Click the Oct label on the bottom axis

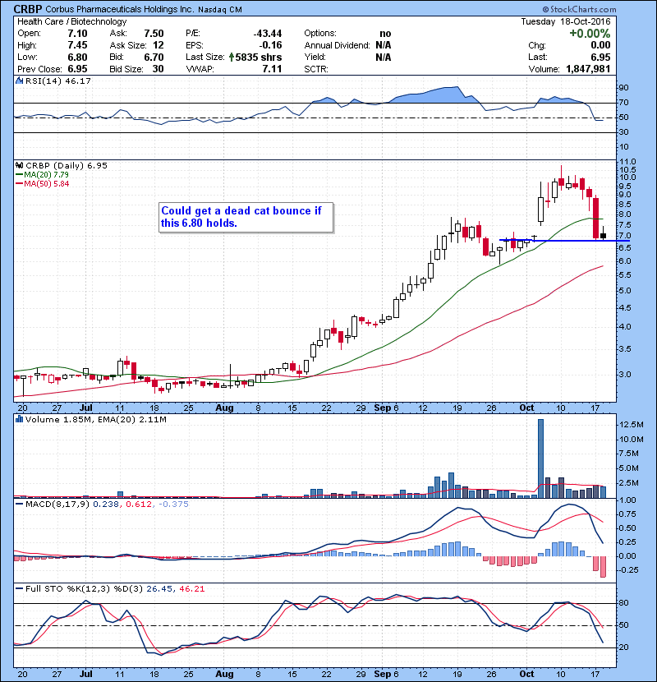click(526, 674)
